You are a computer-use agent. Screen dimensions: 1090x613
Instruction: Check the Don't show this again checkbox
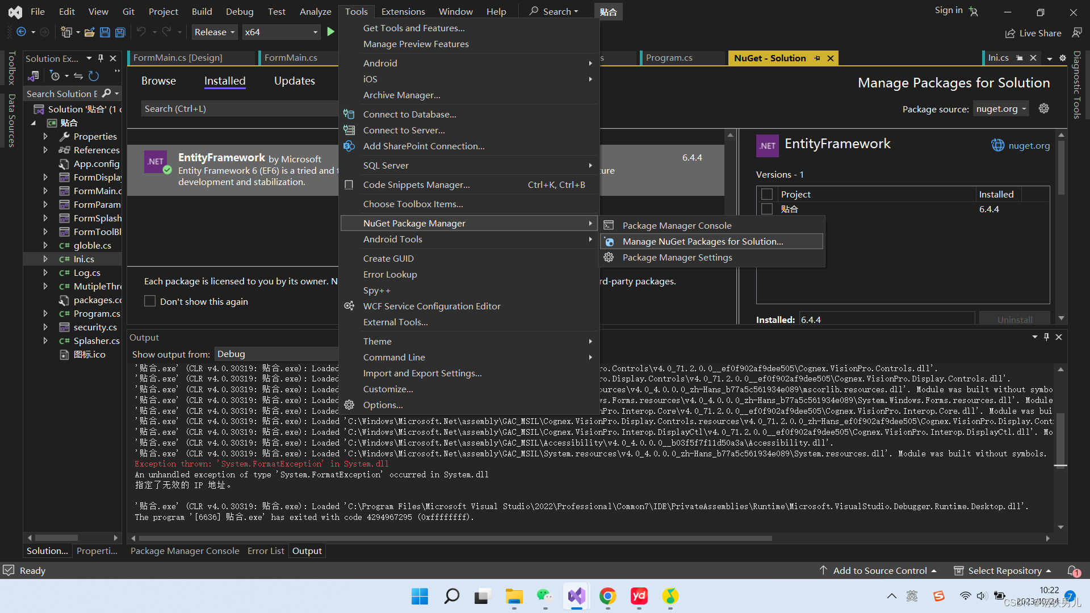tap(150, 301)
